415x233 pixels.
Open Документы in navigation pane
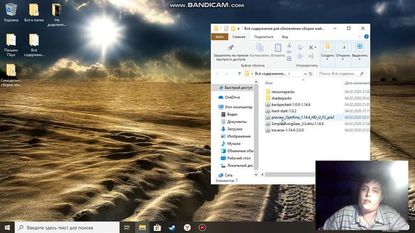233,122
